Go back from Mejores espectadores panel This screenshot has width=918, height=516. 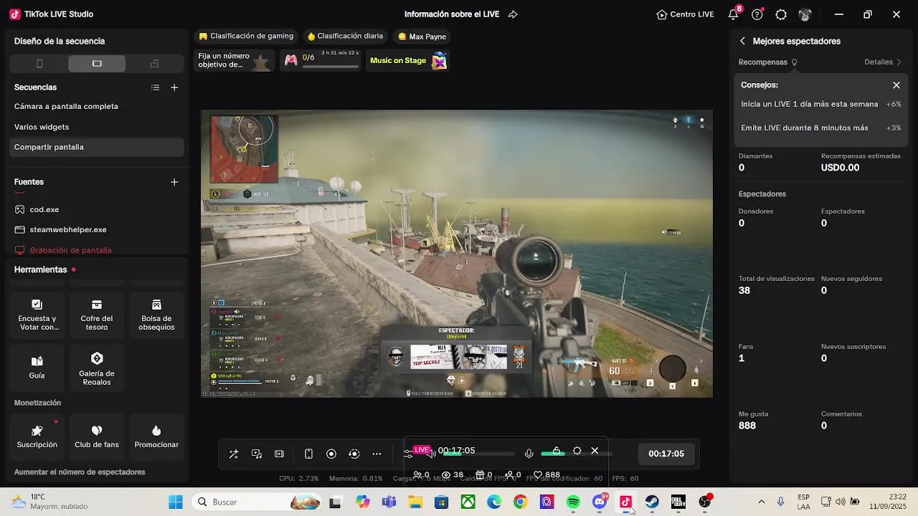coord(742,42)
